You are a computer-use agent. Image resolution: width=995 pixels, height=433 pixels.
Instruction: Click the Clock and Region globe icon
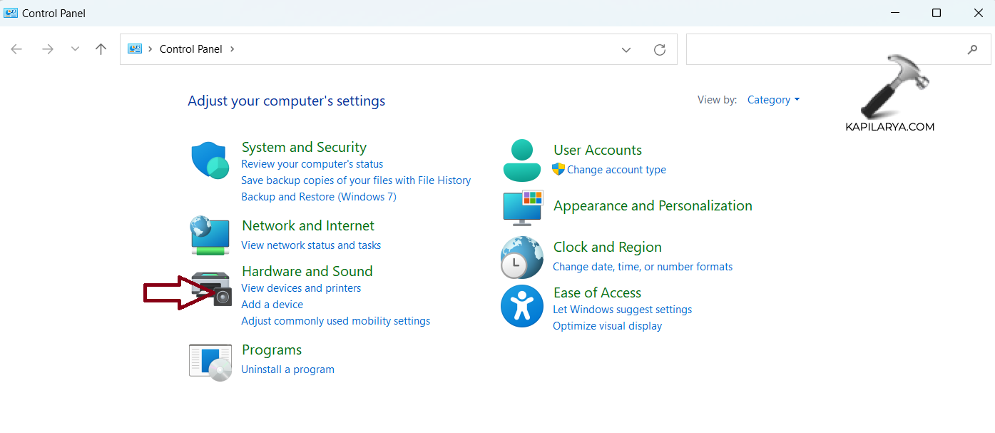(x=522, y=258)
